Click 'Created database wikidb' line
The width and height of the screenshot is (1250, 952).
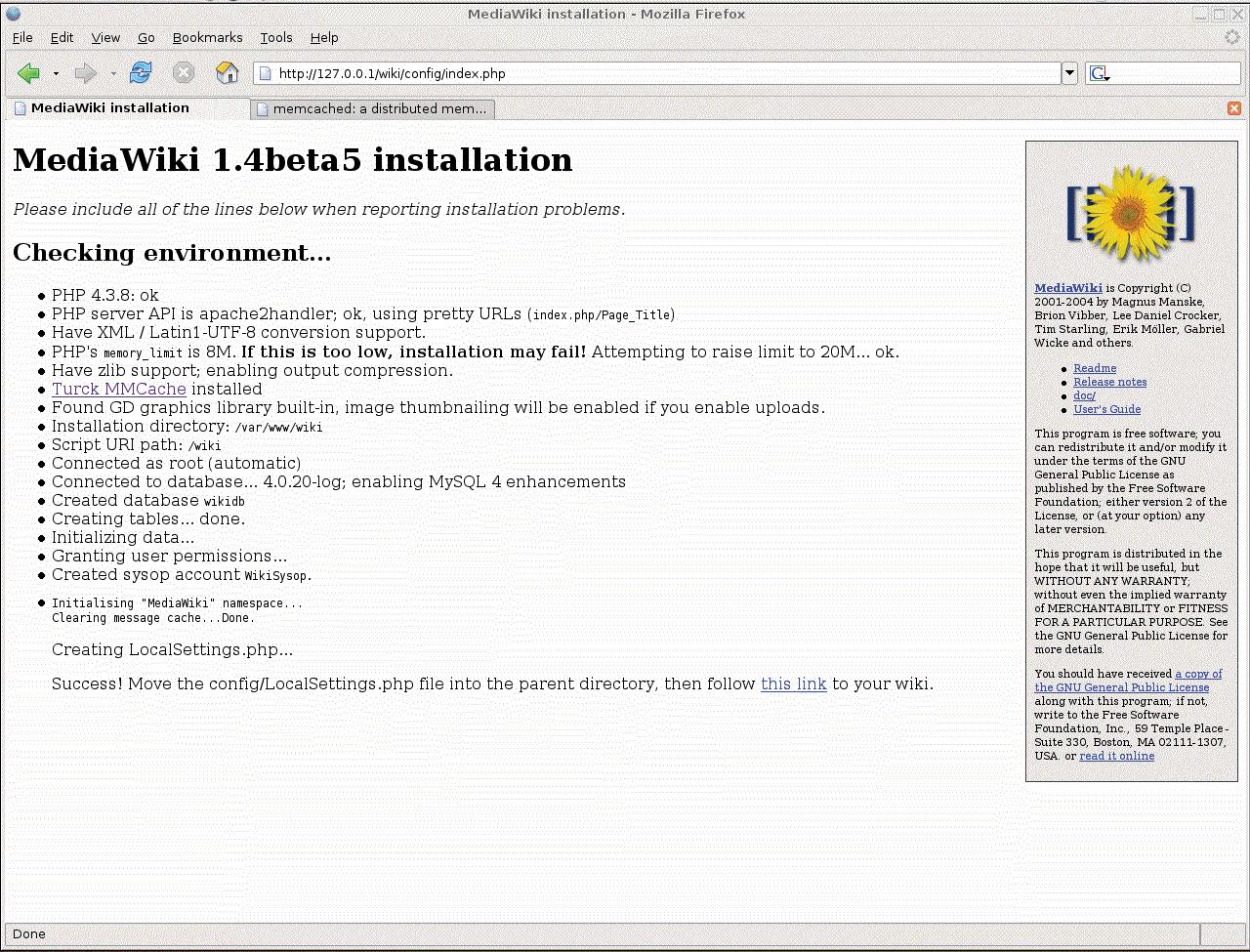148,500
